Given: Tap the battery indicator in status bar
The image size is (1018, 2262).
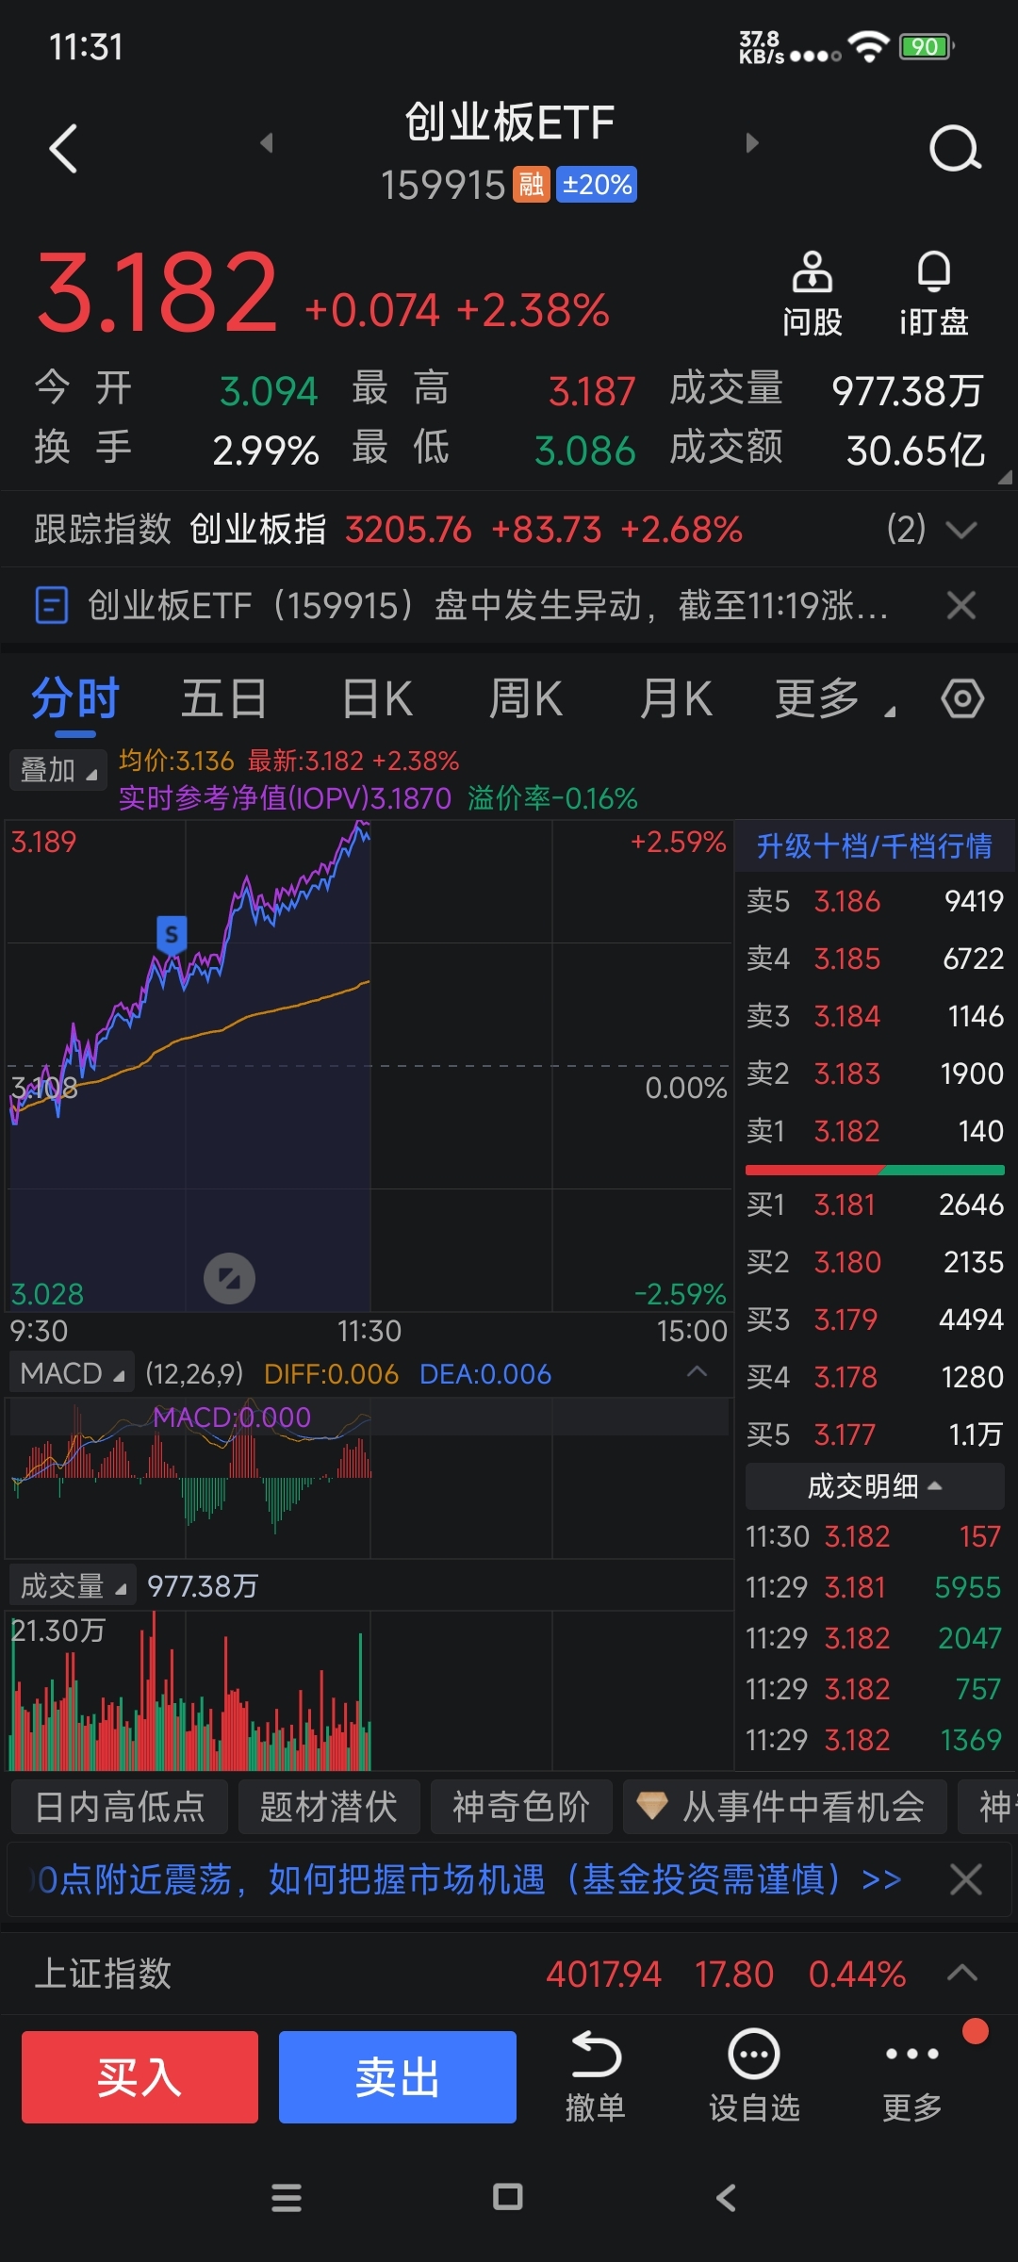Looking at the screenshot, I should click(x=928, y=46).
